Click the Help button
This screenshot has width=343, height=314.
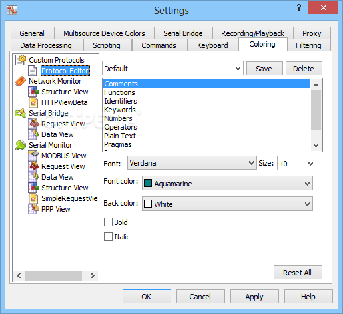[x=308, y=297]
